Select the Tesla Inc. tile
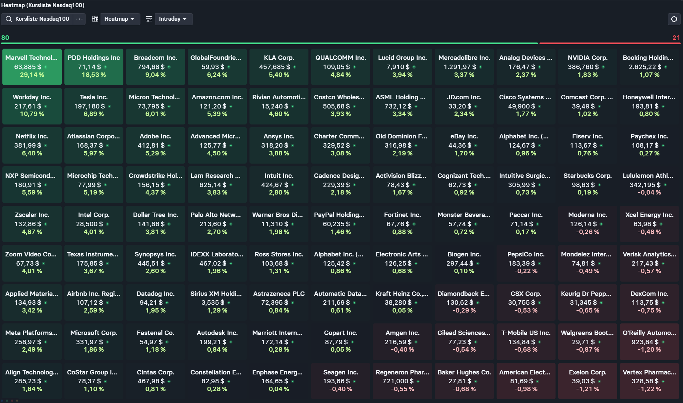This screenshot has height=403, width=683. click(x=94, y=106)
